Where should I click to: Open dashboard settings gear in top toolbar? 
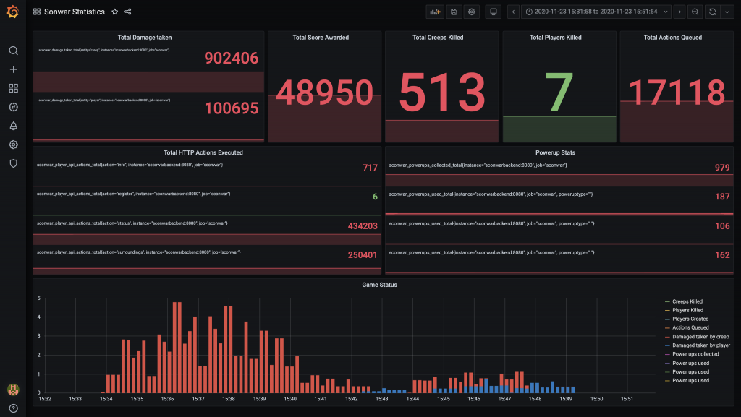[x=472, y=12]
